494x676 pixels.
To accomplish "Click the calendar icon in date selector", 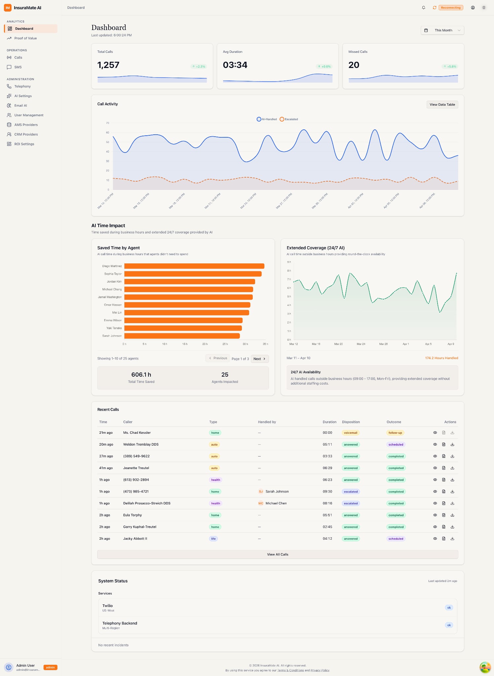I will (426, 30).
